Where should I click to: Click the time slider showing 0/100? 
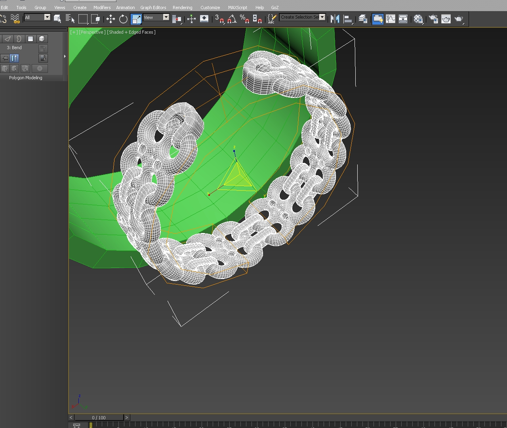[x=98, y=417]
